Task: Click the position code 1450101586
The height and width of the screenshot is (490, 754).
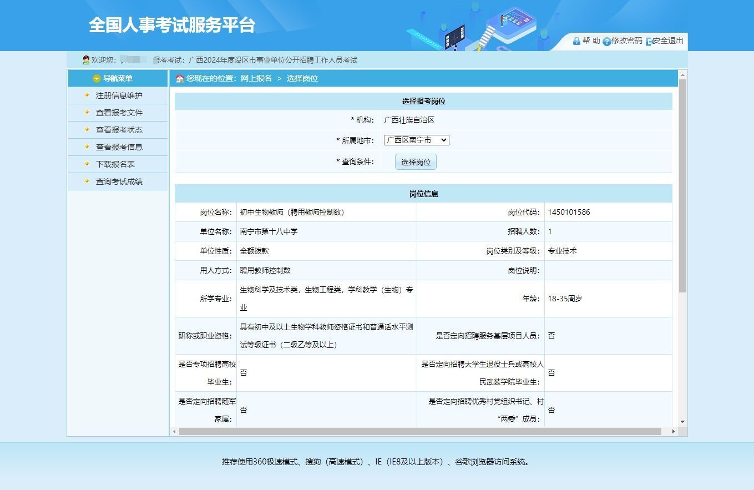Action: pyautogui.click(x=569, y=212)
